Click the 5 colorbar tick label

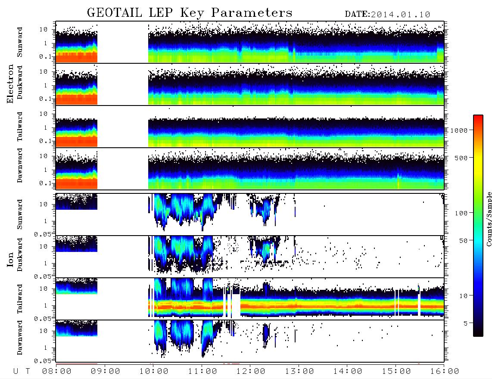pyautogui.click(x=466, y=323)
